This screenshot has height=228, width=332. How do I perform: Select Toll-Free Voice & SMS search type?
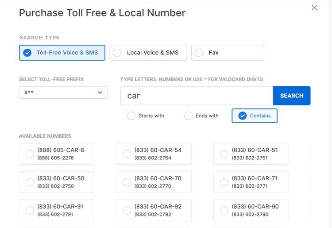[x=62, y=53]
